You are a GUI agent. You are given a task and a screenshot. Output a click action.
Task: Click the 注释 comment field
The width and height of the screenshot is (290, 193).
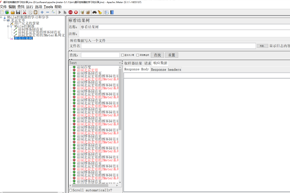(x=185, y=34)
